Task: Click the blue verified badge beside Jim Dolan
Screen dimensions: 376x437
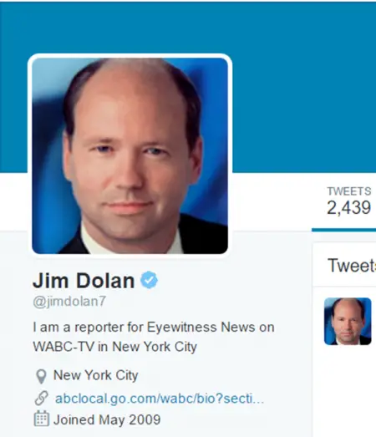Action: click(149, 280)
